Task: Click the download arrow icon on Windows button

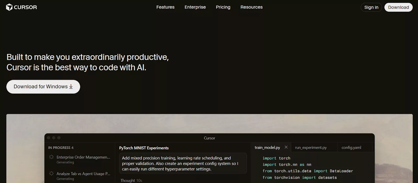Action: (x=71, y=87)
